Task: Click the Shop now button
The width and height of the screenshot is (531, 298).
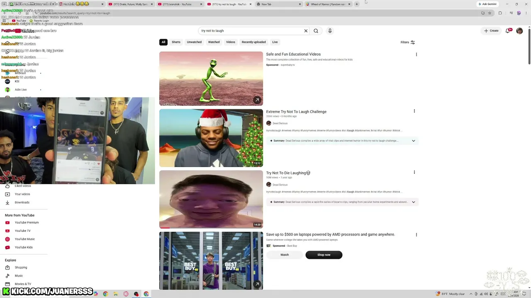Action: pos(324,255)
